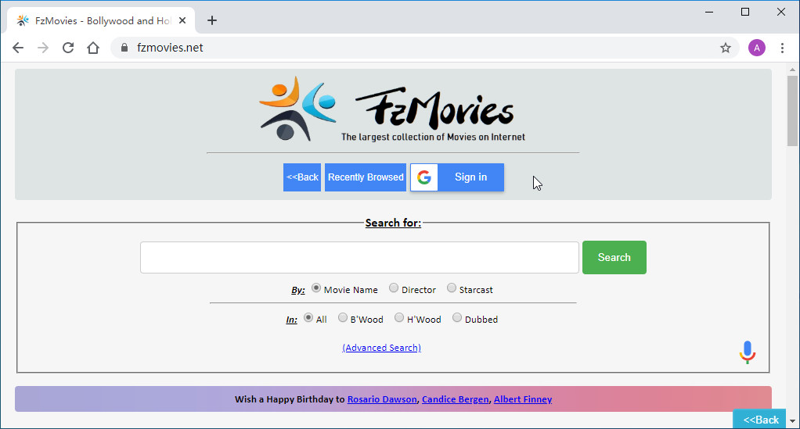The height and width of the screenshot is (429, 800).
Task: Open Rosario Dawson birthday link
Action: pos(382,399)
